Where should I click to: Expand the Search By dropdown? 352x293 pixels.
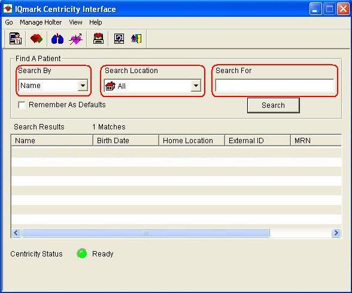coord(83,85)
